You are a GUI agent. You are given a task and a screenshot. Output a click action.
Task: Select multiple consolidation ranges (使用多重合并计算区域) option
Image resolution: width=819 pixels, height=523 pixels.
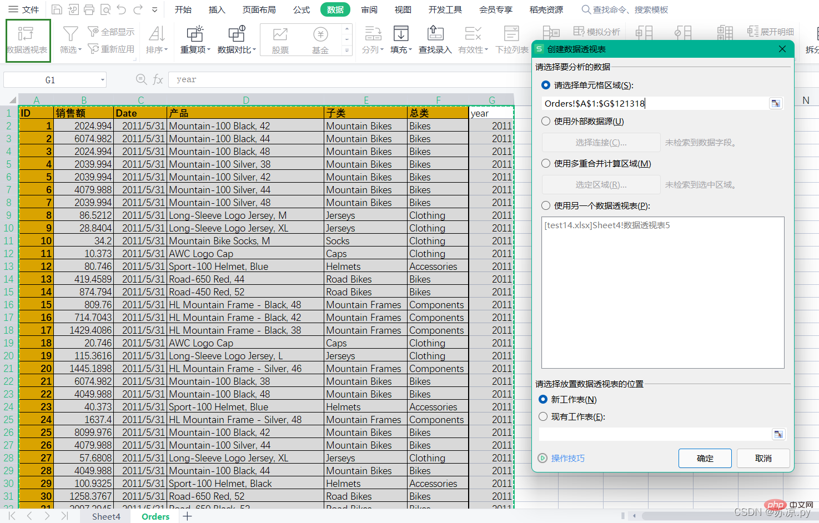pos(546,163)
